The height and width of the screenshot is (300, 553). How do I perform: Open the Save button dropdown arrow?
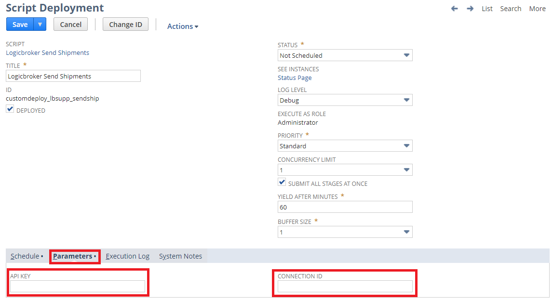tap(40, 25)
